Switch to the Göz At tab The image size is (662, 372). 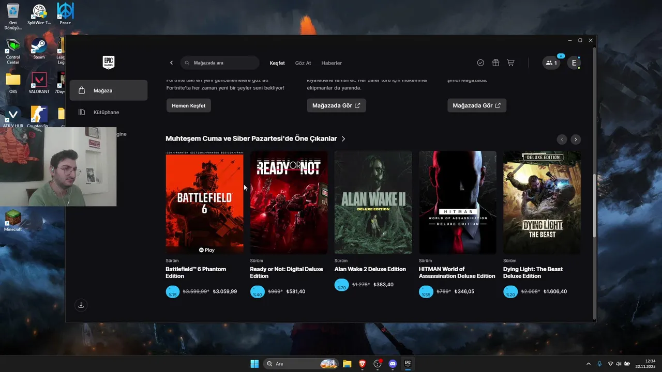point(303,63)
